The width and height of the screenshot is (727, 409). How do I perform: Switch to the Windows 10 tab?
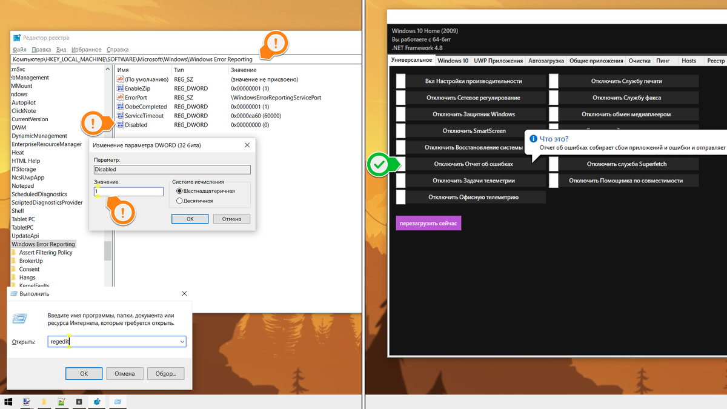453,61
